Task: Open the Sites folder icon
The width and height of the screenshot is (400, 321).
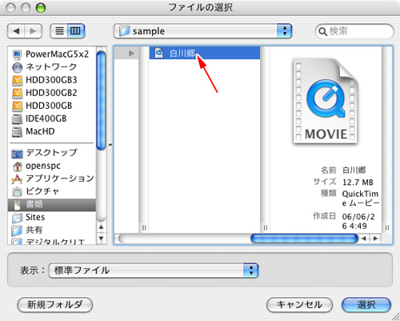Action: point(18,218)
